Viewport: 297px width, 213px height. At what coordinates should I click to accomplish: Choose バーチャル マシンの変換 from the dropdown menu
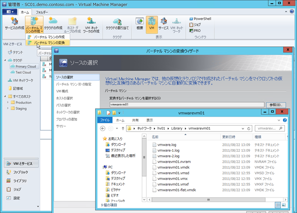(48, 43)
